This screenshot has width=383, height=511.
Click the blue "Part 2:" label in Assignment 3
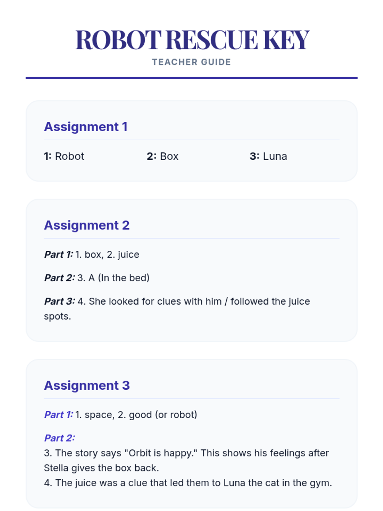(x=59, y=438)
